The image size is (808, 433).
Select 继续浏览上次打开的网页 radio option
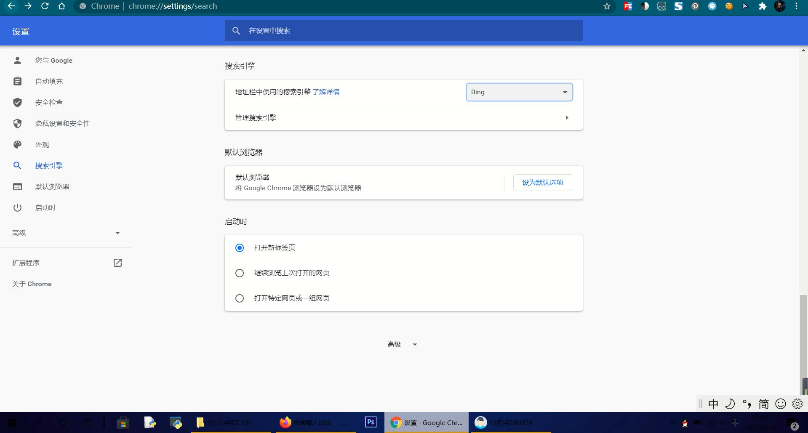(240, 273)
